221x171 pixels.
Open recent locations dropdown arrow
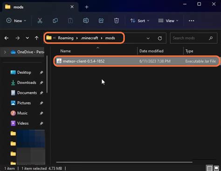pyautogui.click(x=27, y=38)
